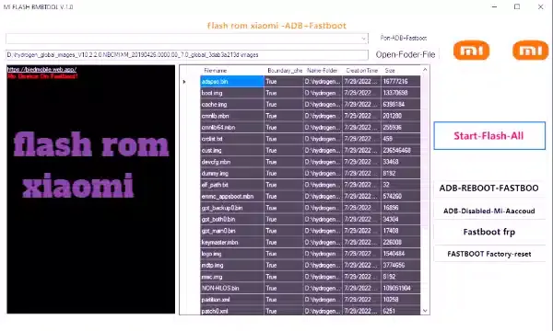Click the True cell in keymaster.mbn row
This screenshot has height=331, width=553.
pyautogui.click(x=284, y=243)
